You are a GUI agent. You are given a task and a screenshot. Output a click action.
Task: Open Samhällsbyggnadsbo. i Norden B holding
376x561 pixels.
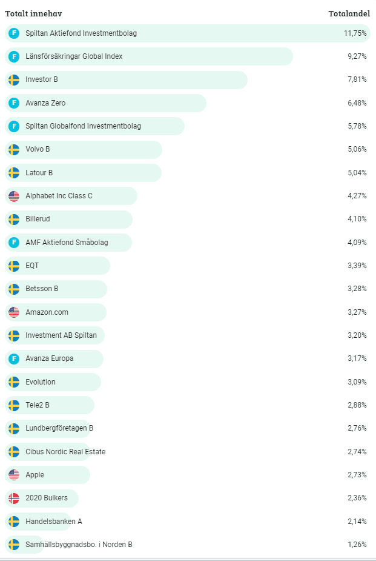79,545
